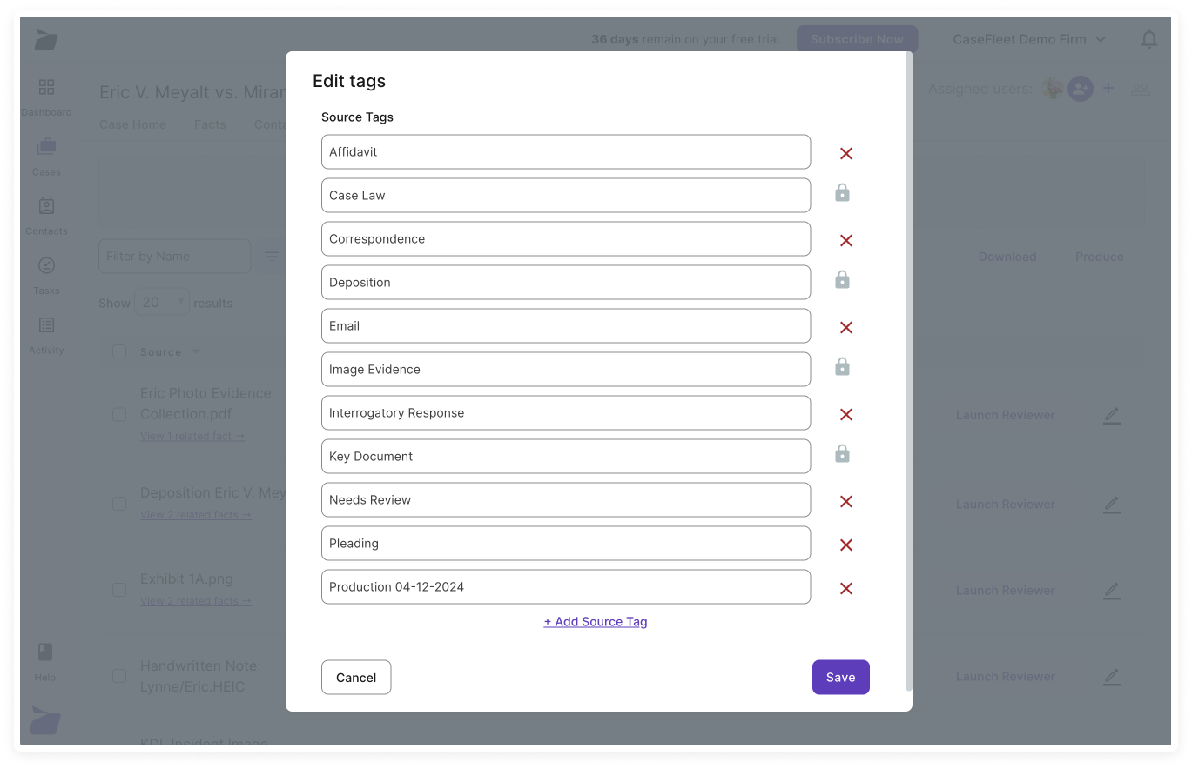The image size is (1192, 769).
Task: Delete the Affidavit source tag
Action: click(845, 153)
